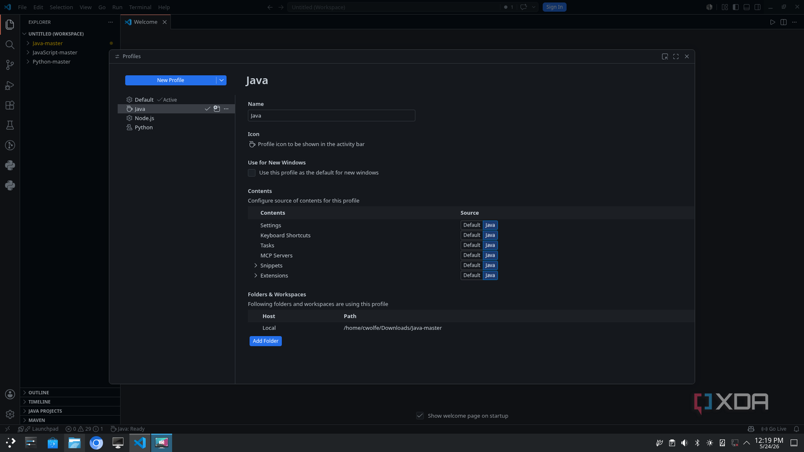
Task: Click the Untitled (Workspace) command search box
Action: [x=393, y=7]
